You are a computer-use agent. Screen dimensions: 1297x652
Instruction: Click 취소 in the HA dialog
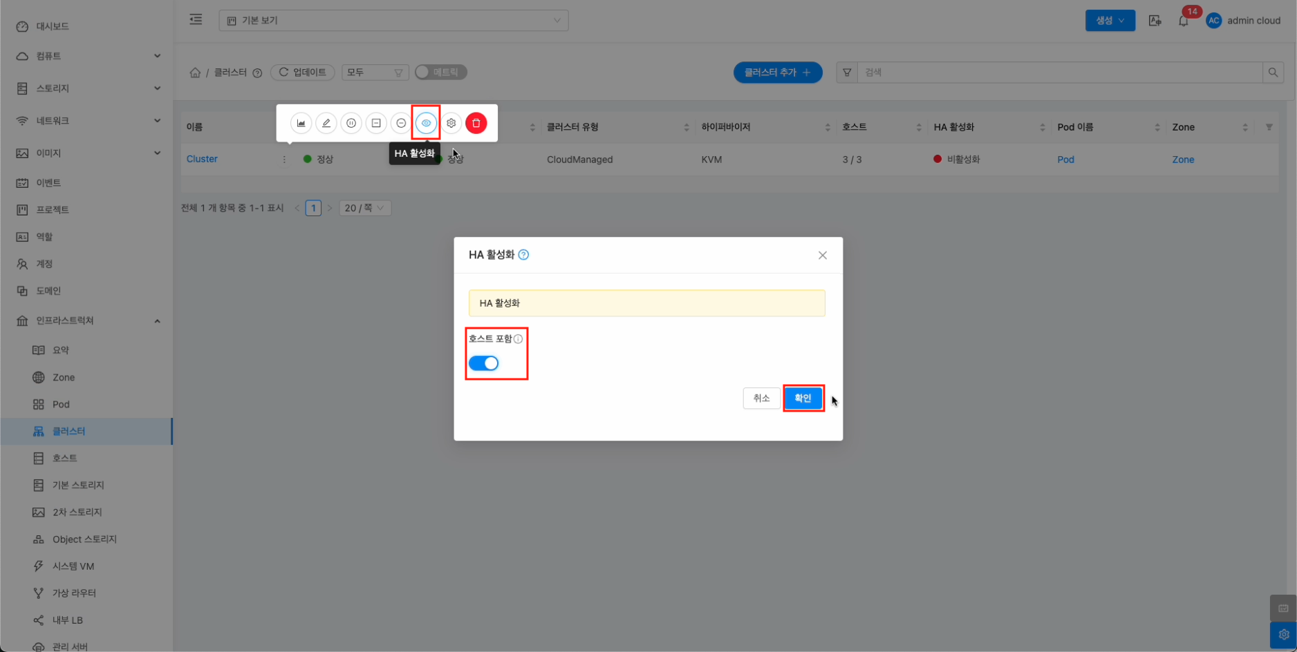pos(761,398)
